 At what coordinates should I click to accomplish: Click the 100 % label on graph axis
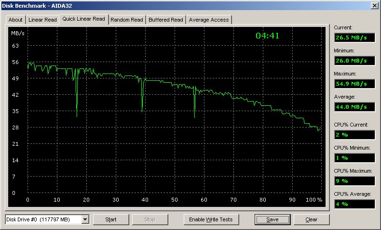(x=313, y=200)
